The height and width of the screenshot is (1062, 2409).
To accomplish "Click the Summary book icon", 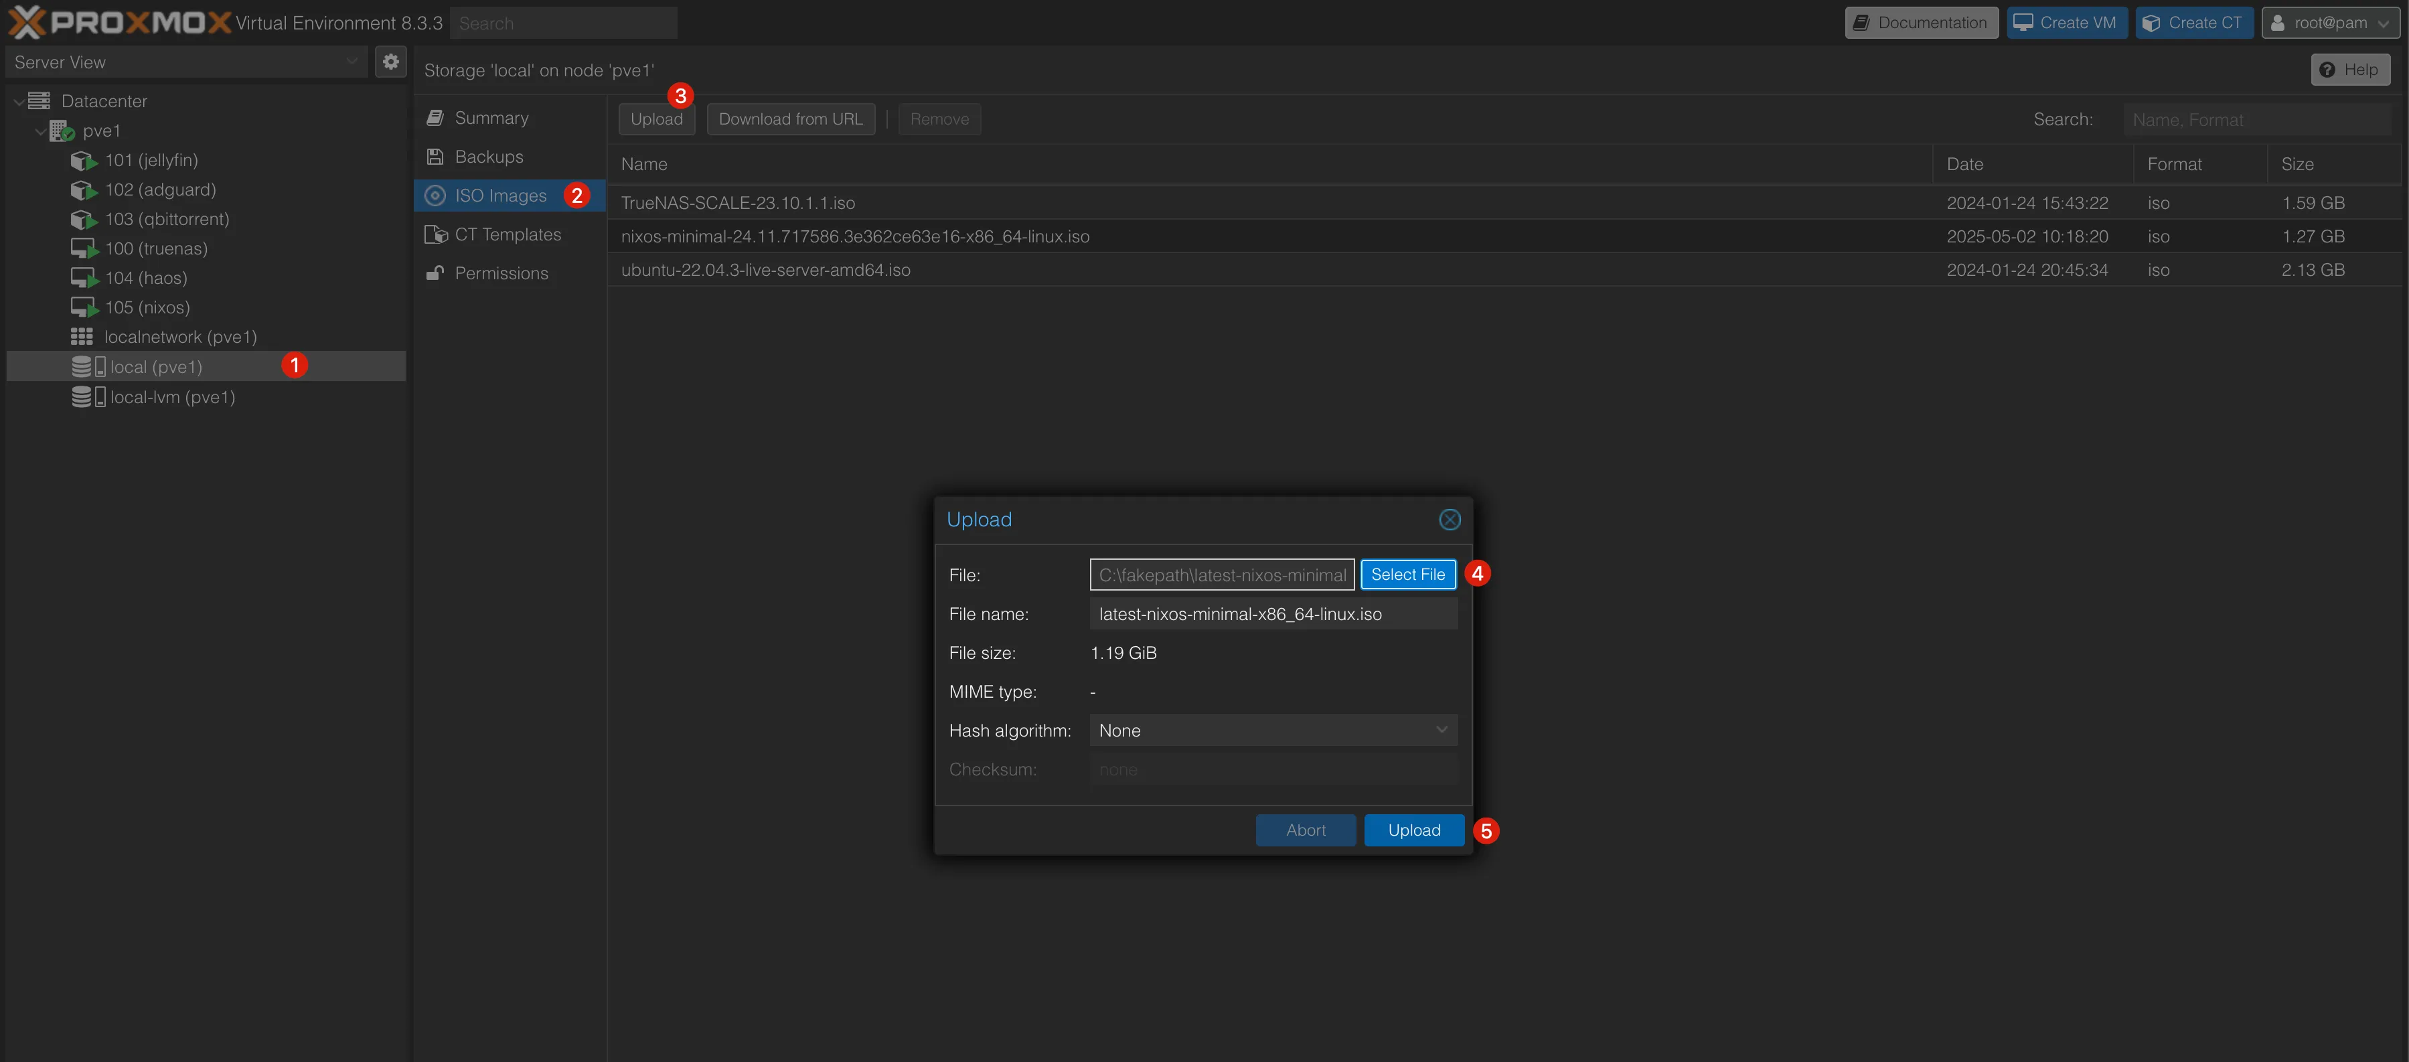I will pos(435,118).
